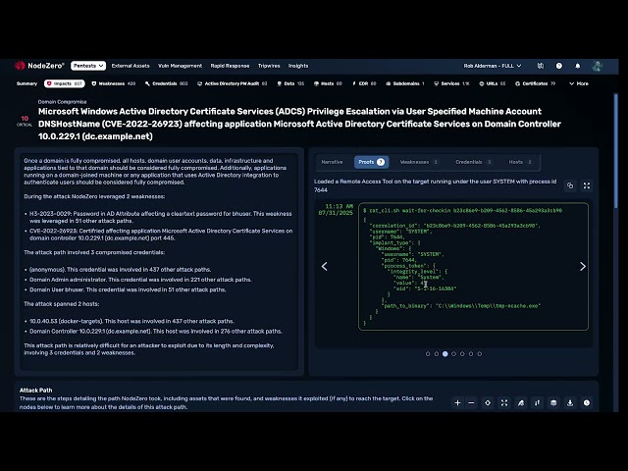
Task: Open Rapid Response menu item
Action: coord(230,66)
